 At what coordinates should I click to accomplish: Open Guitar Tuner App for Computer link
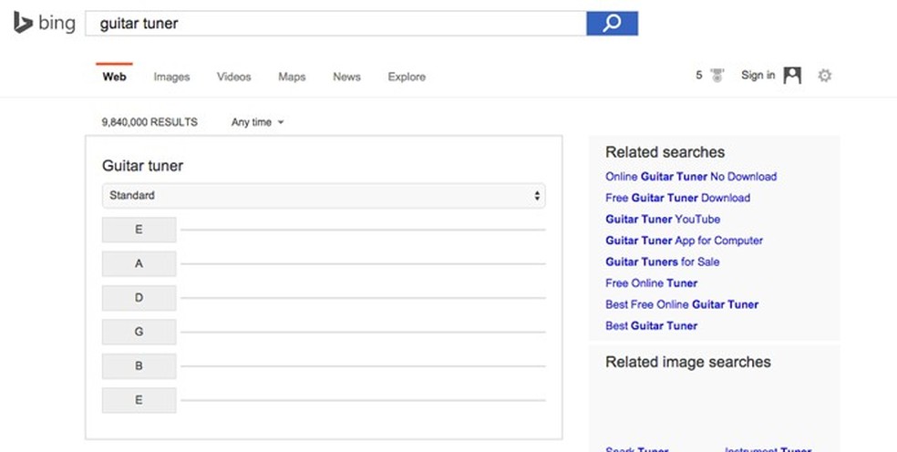pos(685,241)
